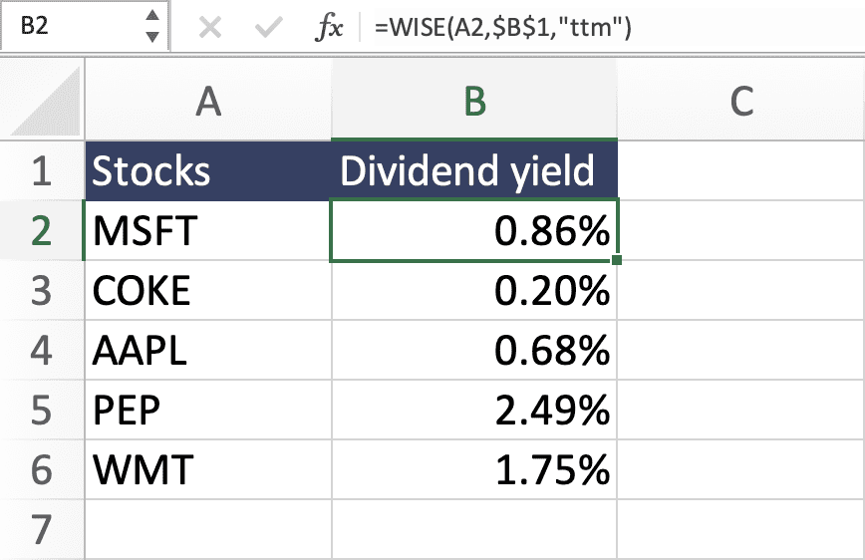This screenshot has width=865, height=560.
Task: Select row 1 header
Action: tap(42, 171)
